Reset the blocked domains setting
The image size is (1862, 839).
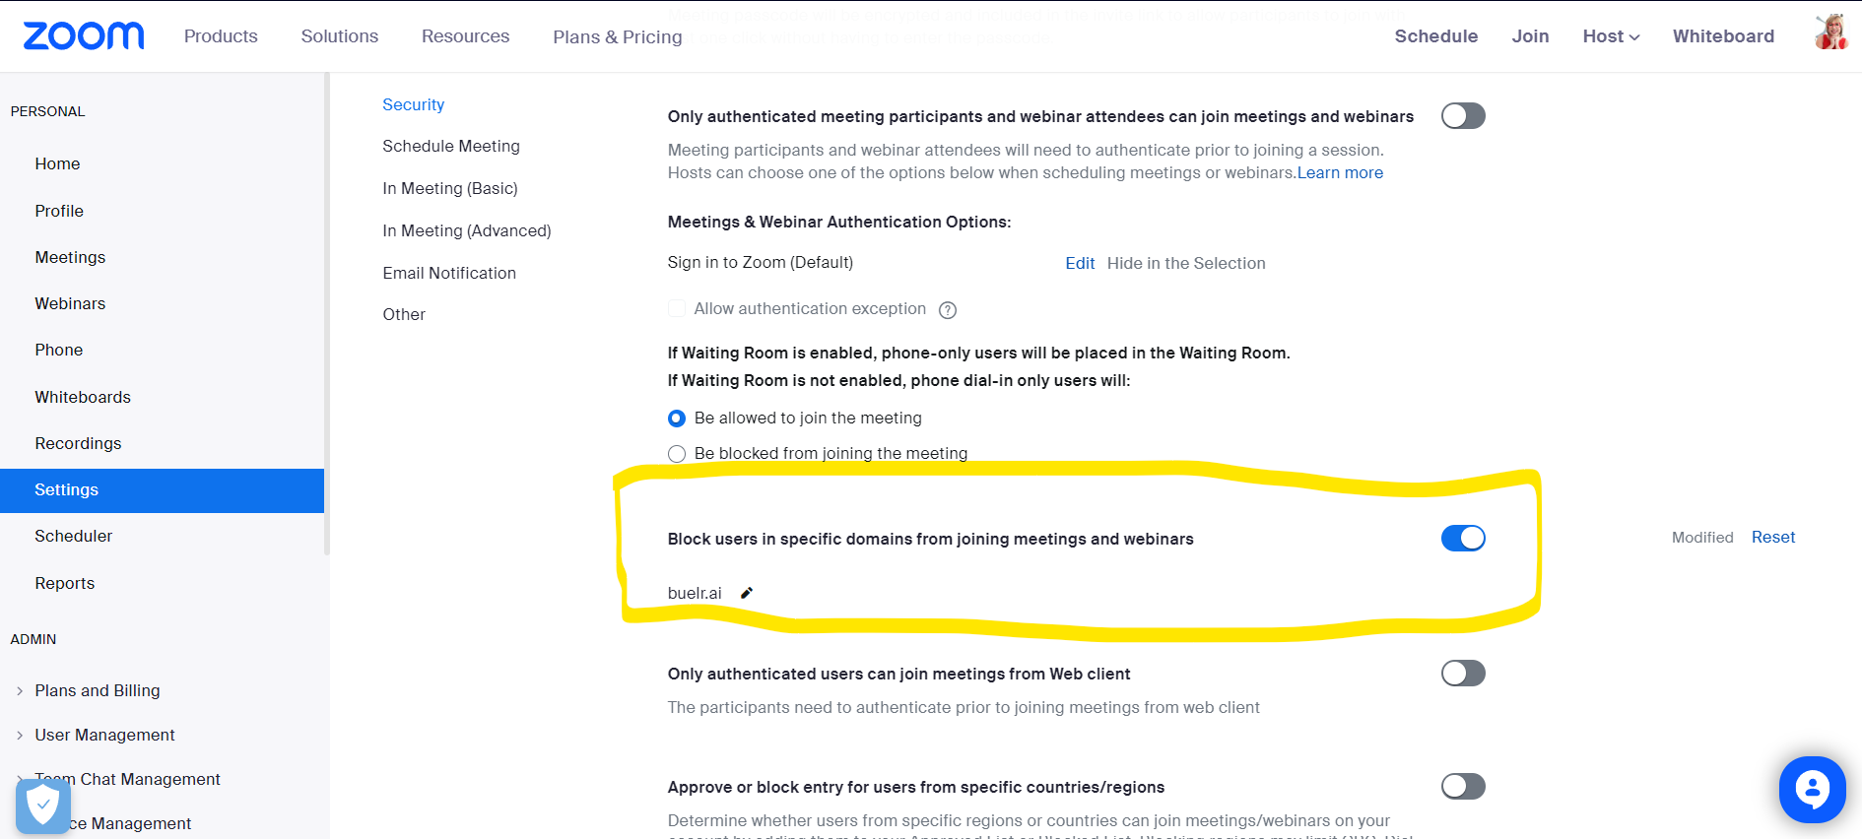1772,537
